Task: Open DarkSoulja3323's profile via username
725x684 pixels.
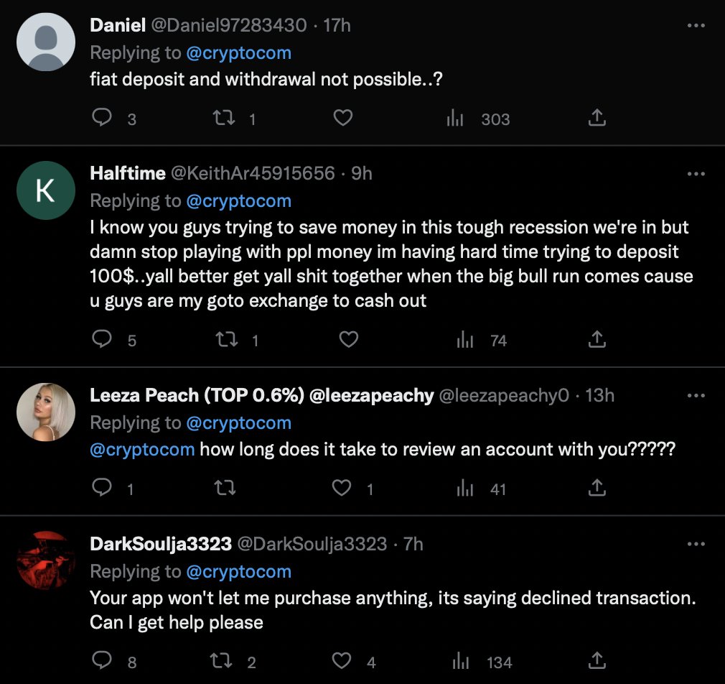Action: click(x=312, y=544)
